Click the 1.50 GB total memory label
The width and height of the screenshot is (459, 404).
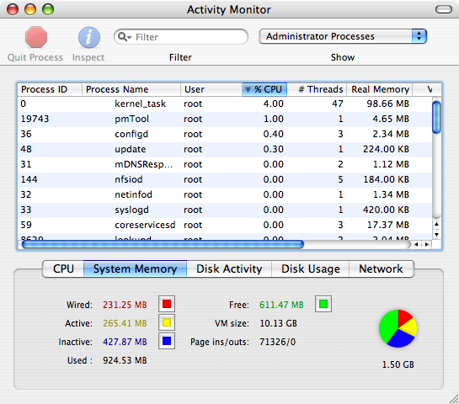point(398,364)
